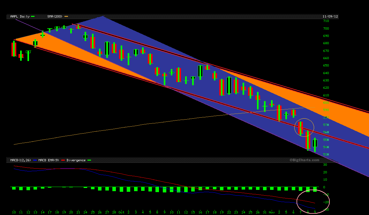Click the MACD scale value 0
This screenshot has height=215, width=369.
click(x=324, y=187)
